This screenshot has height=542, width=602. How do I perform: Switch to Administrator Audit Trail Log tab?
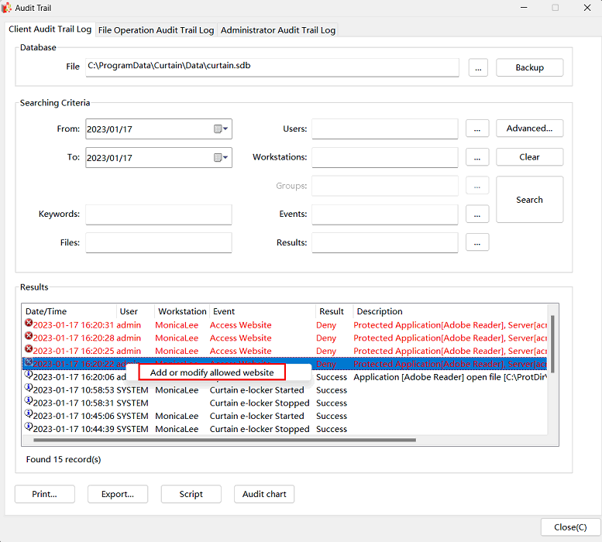pyautogui.click(x=277, y=30)
